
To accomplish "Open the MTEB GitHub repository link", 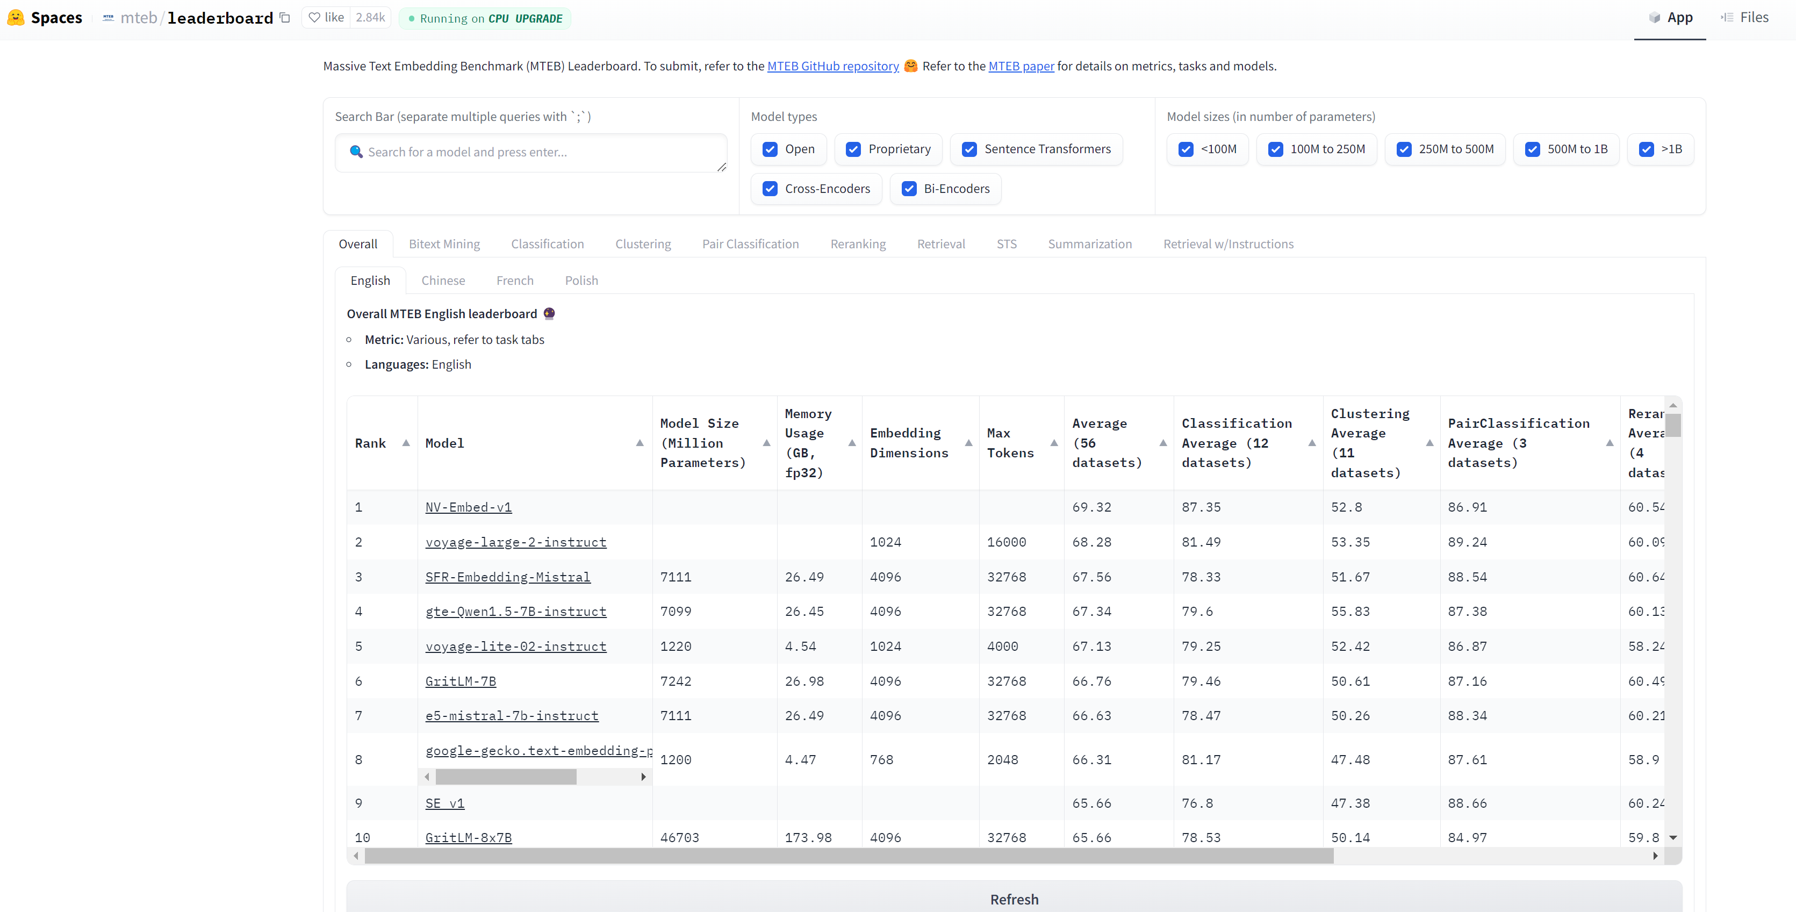I will [832, 66].
